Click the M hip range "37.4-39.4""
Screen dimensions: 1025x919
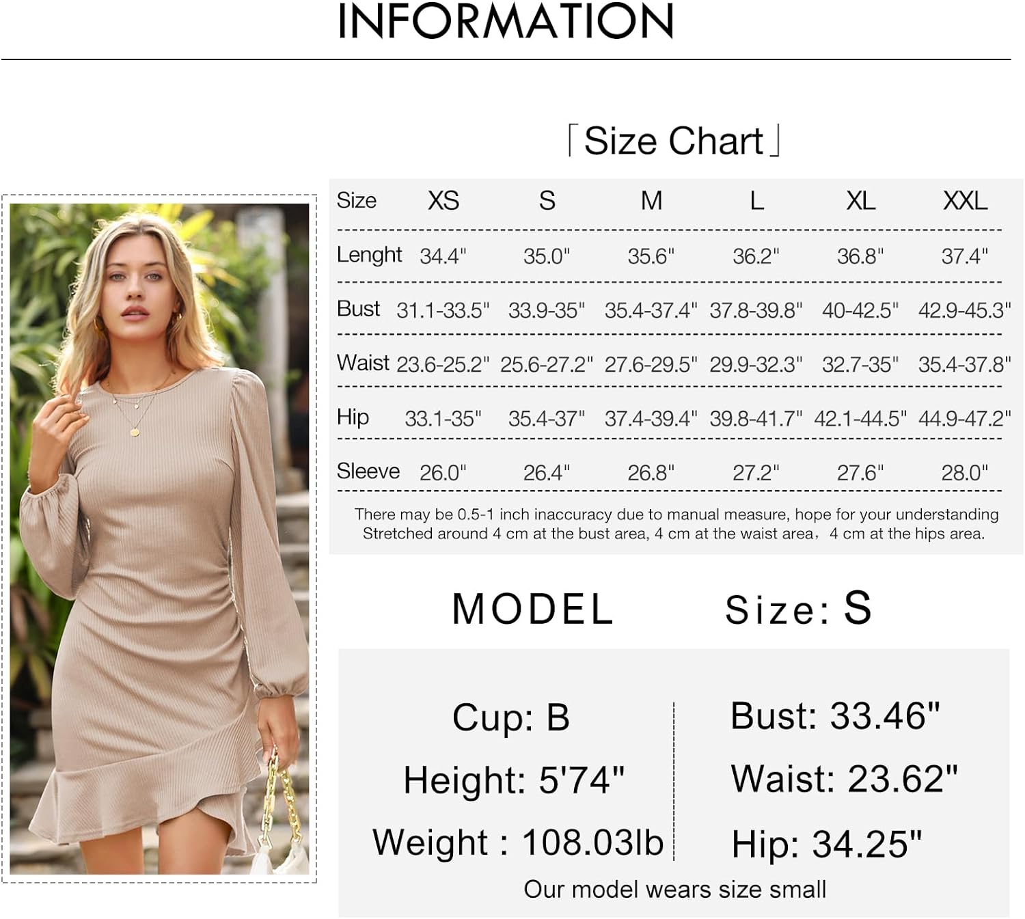(651, 418)
